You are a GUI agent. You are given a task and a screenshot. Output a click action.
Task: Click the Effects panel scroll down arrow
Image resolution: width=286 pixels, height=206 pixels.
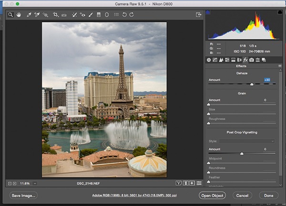(x=280, y=185)
